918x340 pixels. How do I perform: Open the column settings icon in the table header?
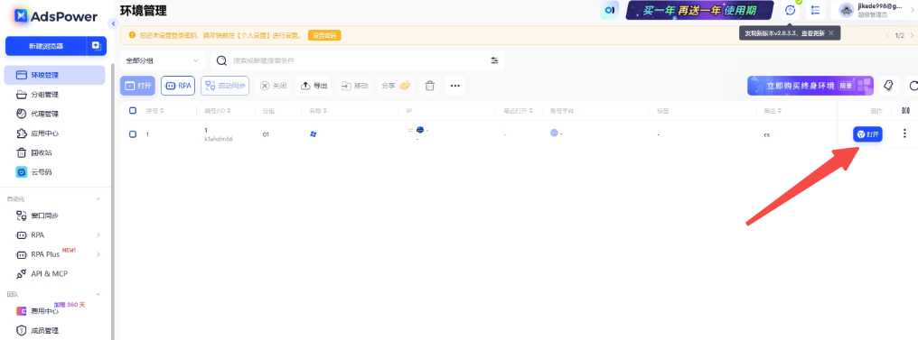coord(905,110)
